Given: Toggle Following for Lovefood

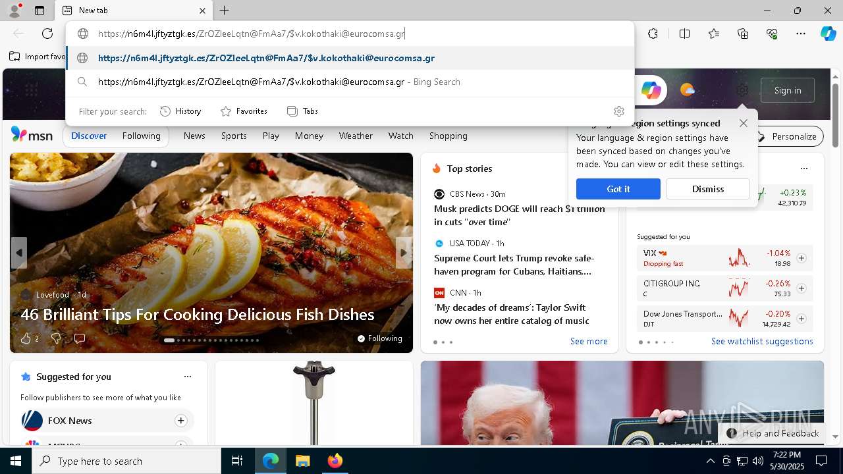Looking at the screenshot, I should point(379,338).
